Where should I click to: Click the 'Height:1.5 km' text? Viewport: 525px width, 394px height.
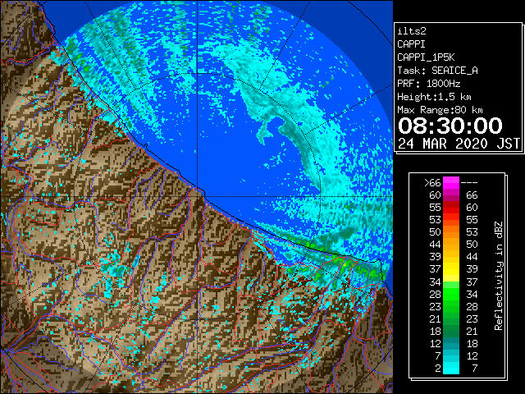(434, 97)
